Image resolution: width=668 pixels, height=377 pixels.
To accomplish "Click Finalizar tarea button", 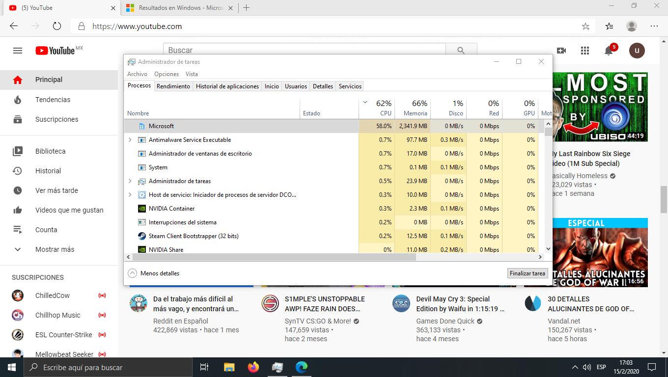I will (528, 273).
